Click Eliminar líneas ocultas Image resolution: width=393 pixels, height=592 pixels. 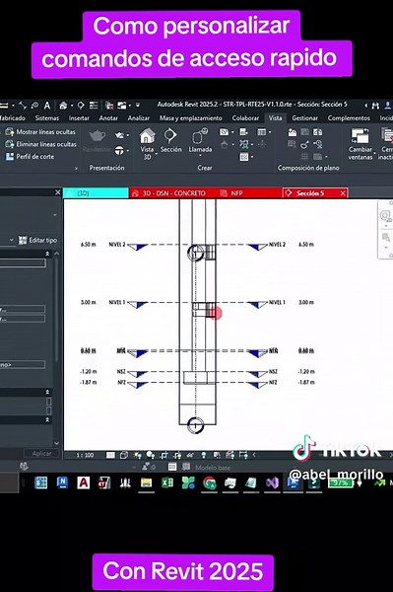click(x=40, y=144)
